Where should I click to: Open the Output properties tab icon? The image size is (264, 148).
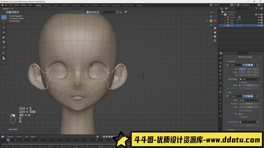(x=220, y=67)
